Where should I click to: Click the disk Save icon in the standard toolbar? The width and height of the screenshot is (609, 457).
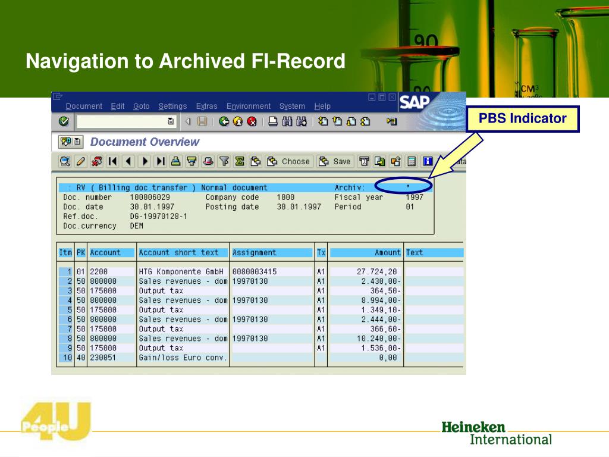[202, 121]
